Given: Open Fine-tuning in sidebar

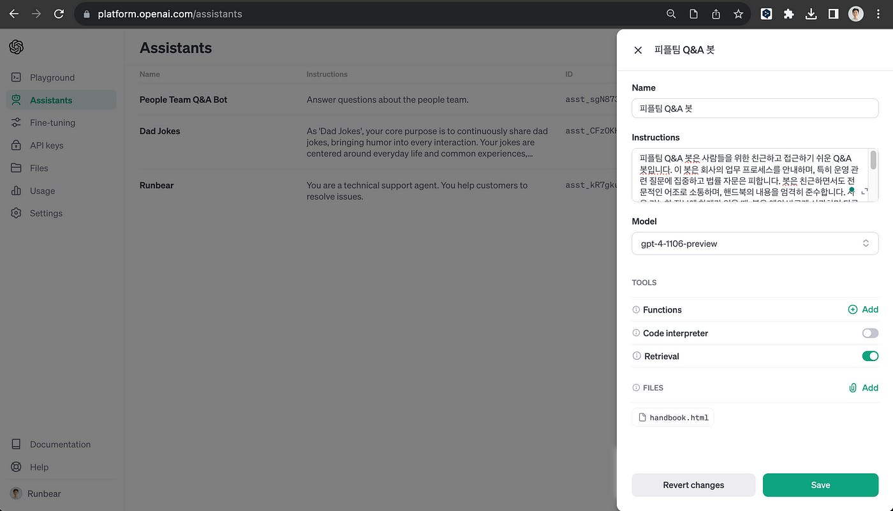Looking at the screenshot, I should coord(52,122).
